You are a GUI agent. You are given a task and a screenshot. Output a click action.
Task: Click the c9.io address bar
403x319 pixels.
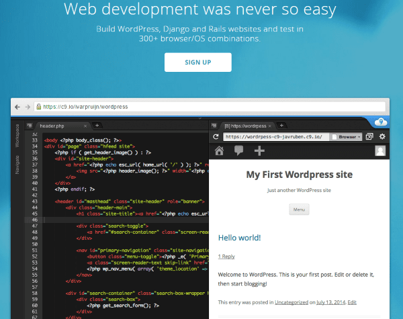coord(210,107)
